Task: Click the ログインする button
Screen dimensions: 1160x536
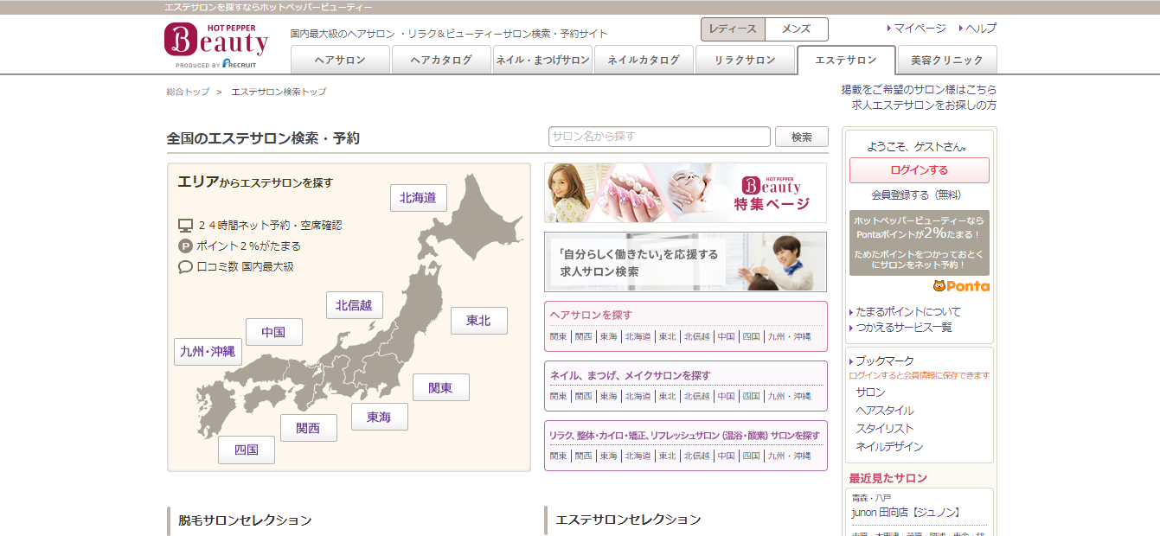Action: pyautogui.click(x=919, y=170)
